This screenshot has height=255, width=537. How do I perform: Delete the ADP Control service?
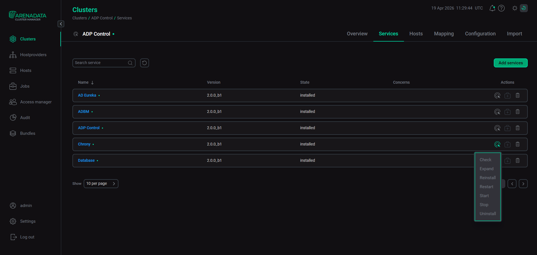[518, 128]
